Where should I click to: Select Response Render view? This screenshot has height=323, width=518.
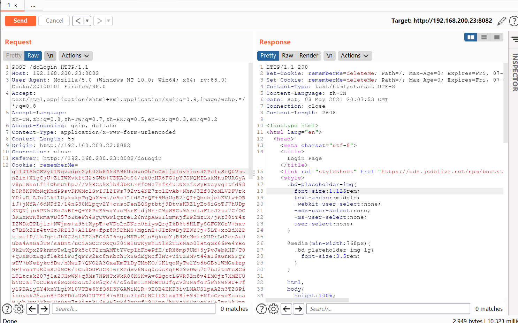(x=309, y=56)
